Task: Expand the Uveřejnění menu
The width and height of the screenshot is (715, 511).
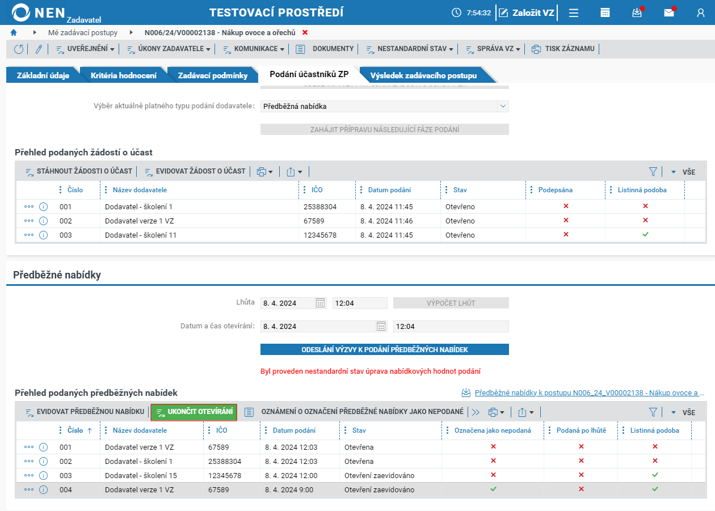Action: click(x=85, y=49)
